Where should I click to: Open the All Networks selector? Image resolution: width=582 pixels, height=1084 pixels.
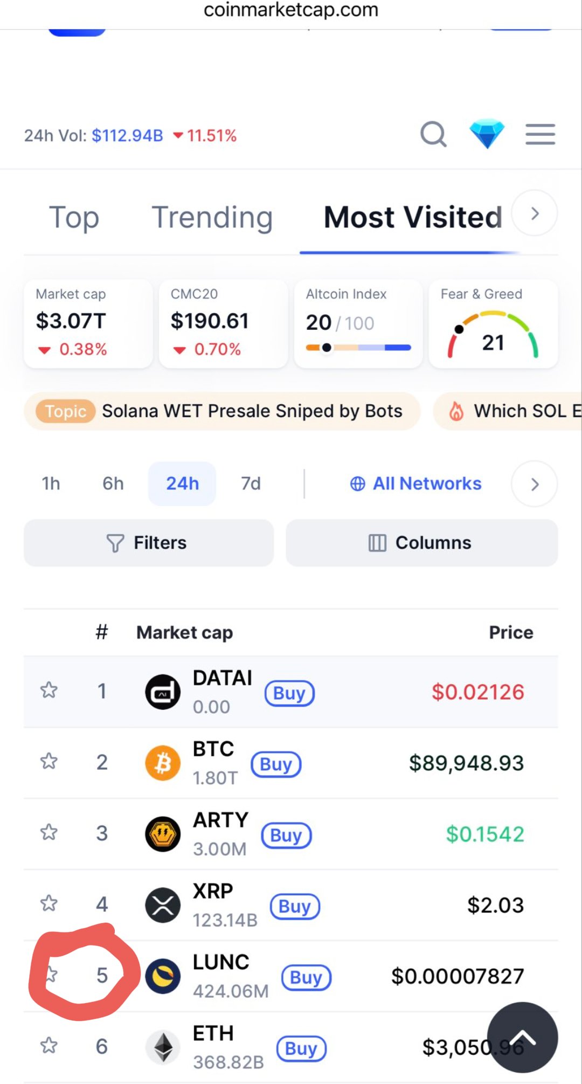coord(416,484)
